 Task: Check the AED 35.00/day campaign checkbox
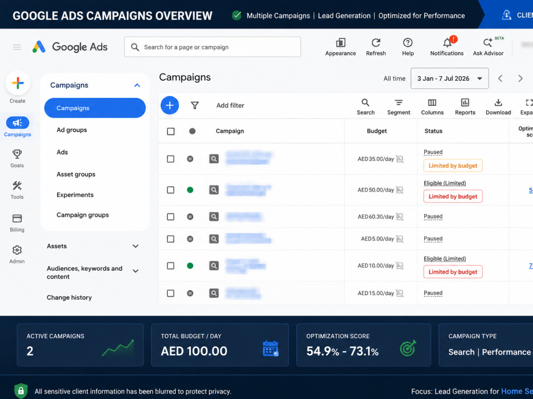tap(171, 159)
